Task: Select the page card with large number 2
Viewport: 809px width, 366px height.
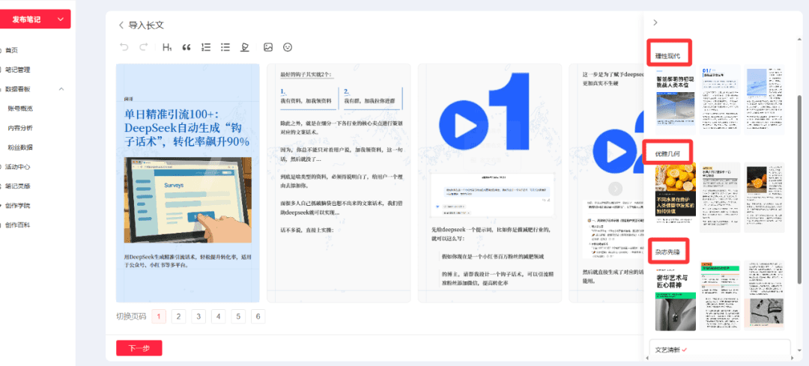Action: pos(606,183)
